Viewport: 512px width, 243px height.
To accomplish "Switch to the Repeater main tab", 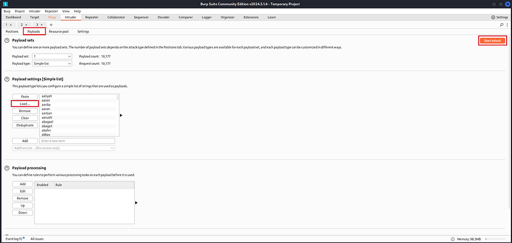I will click(x=92, y=17).
